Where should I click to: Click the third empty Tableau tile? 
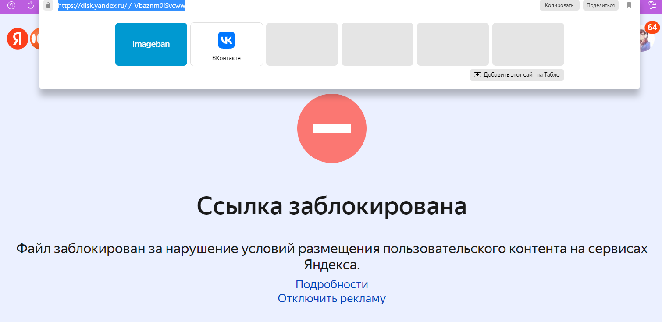point(452,44)
